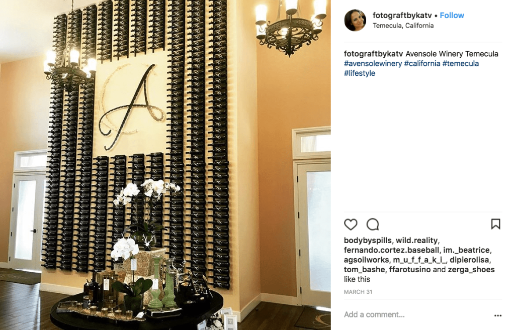Viewport: 515px width, 330px height.
Task: Follow fotograftbykatv account
Action: click(452, 16)
